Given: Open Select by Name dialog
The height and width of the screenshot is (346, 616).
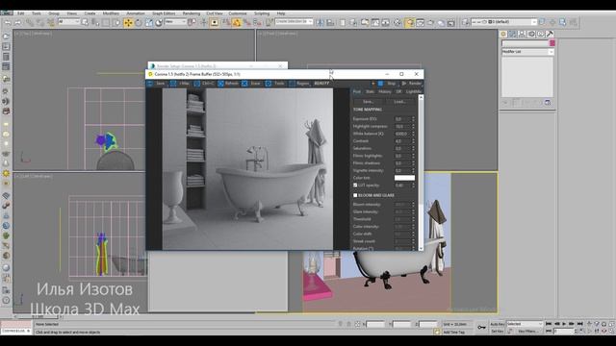Looking at the screenshot, I should 95,22.
